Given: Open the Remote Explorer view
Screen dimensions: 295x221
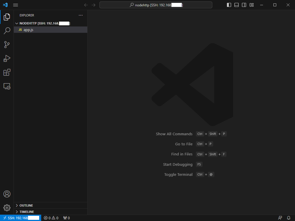Looking at the screenshot, I should 7,86.
